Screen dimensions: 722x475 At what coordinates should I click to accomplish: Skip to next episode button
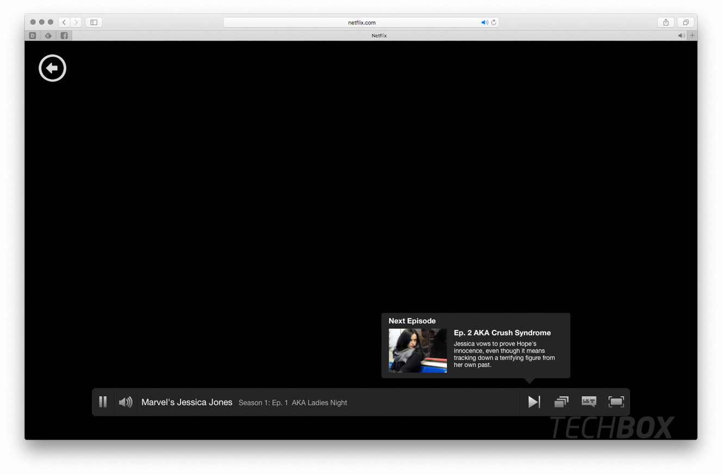coord(534,402)
